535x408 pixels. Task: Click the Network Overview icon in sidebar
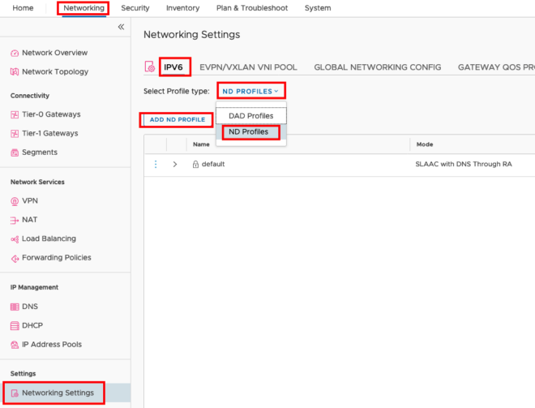15,54
